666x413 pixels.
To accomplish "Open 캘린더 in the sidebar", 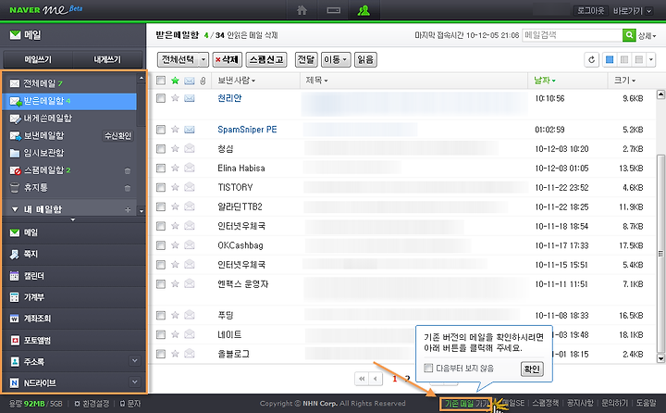I will (74, 276).
